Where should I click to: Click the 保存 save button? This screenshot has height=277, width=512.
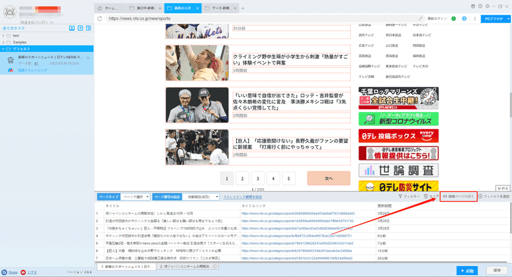point(497,271)
